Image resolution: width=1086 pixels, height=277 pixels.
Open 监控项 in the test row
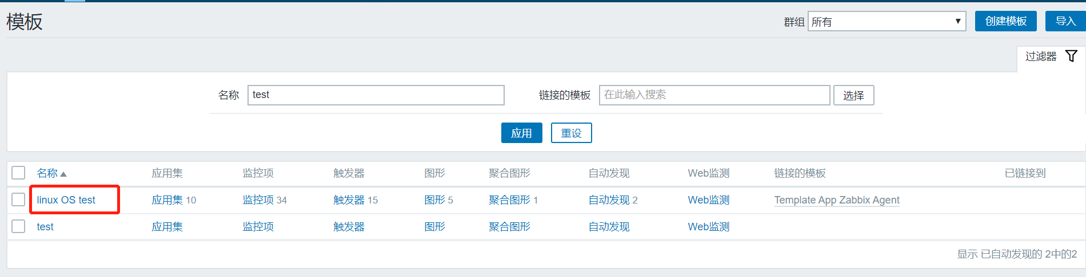[x=258, y=227]
